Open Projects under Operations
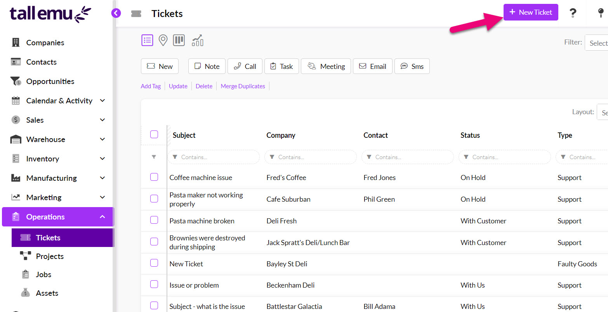Viewport: 608px width, 312px height. click(50, 256)
